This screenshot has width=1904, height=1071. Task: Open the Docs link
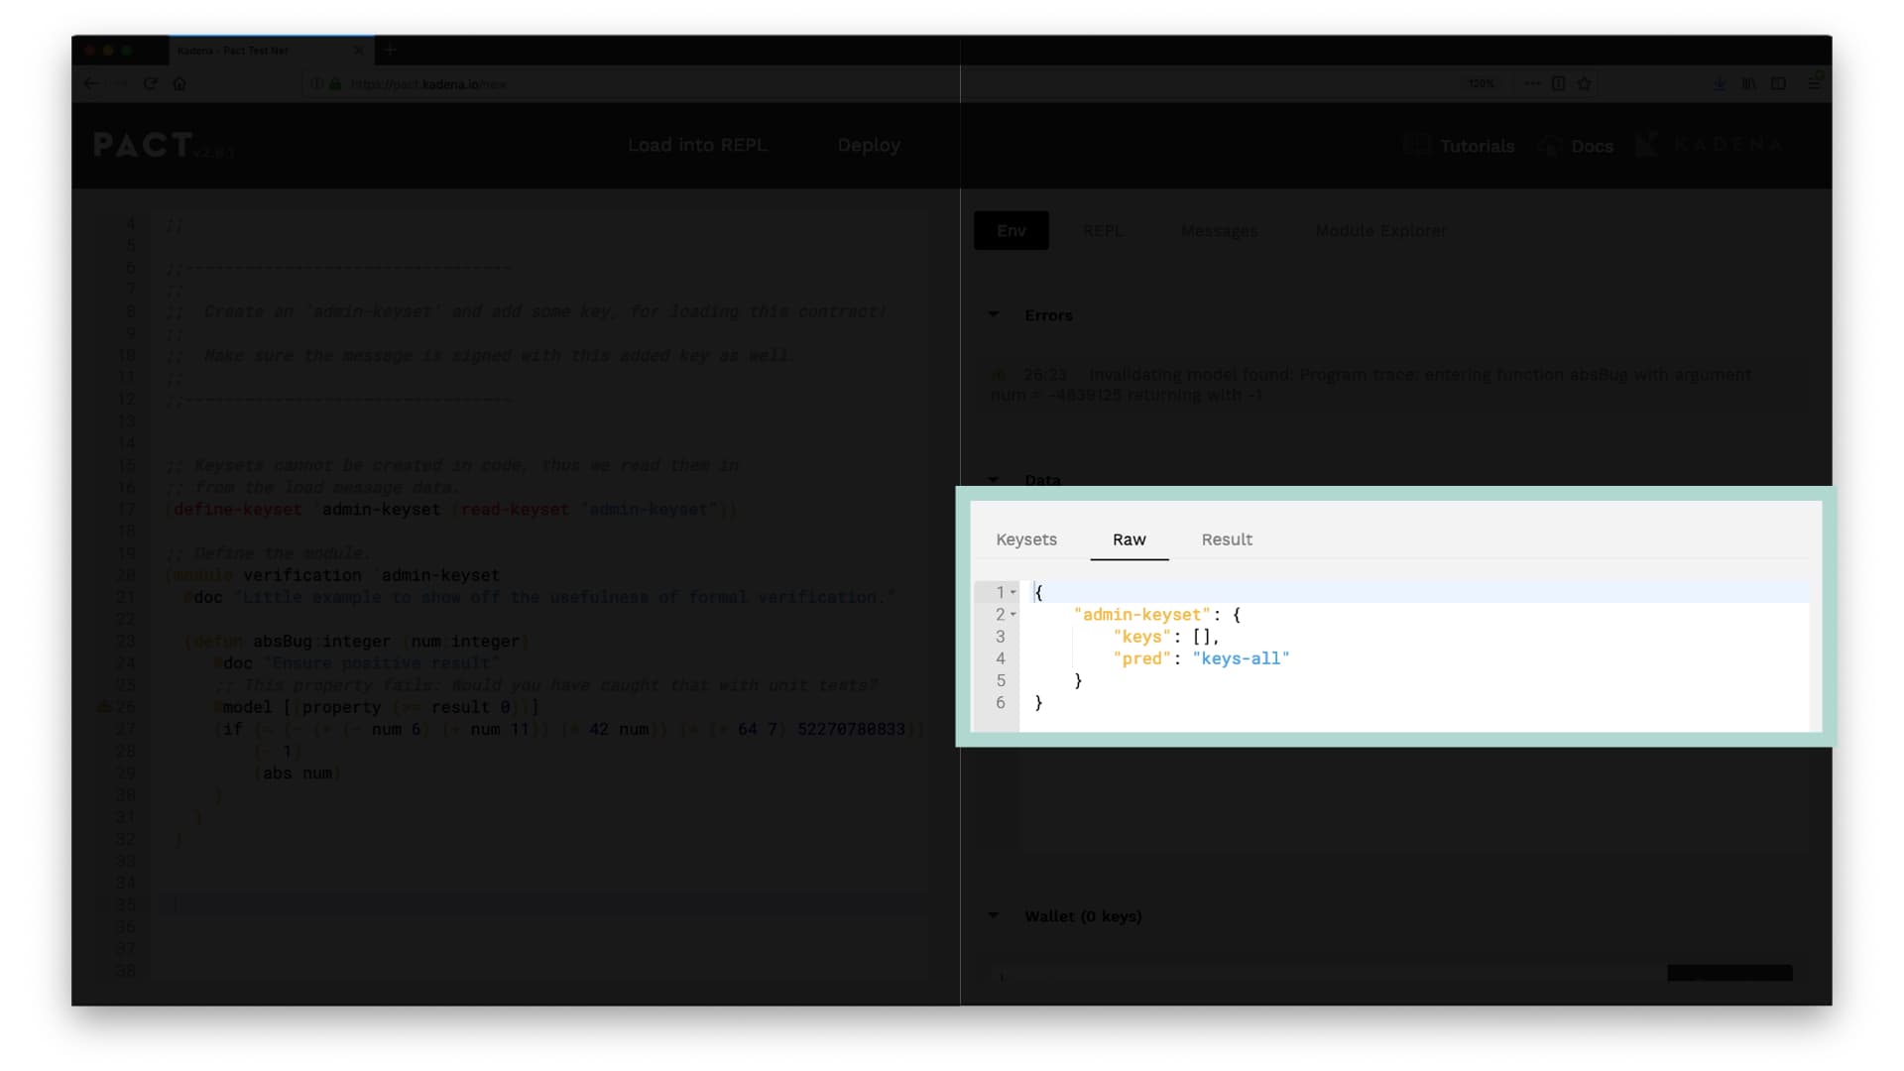[1592, 146]
